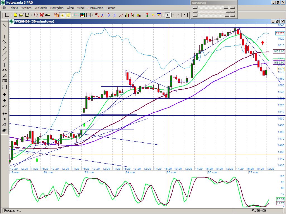Click the red WL watchlist icon
The image size is (286, 214).
tap(97, 15)
